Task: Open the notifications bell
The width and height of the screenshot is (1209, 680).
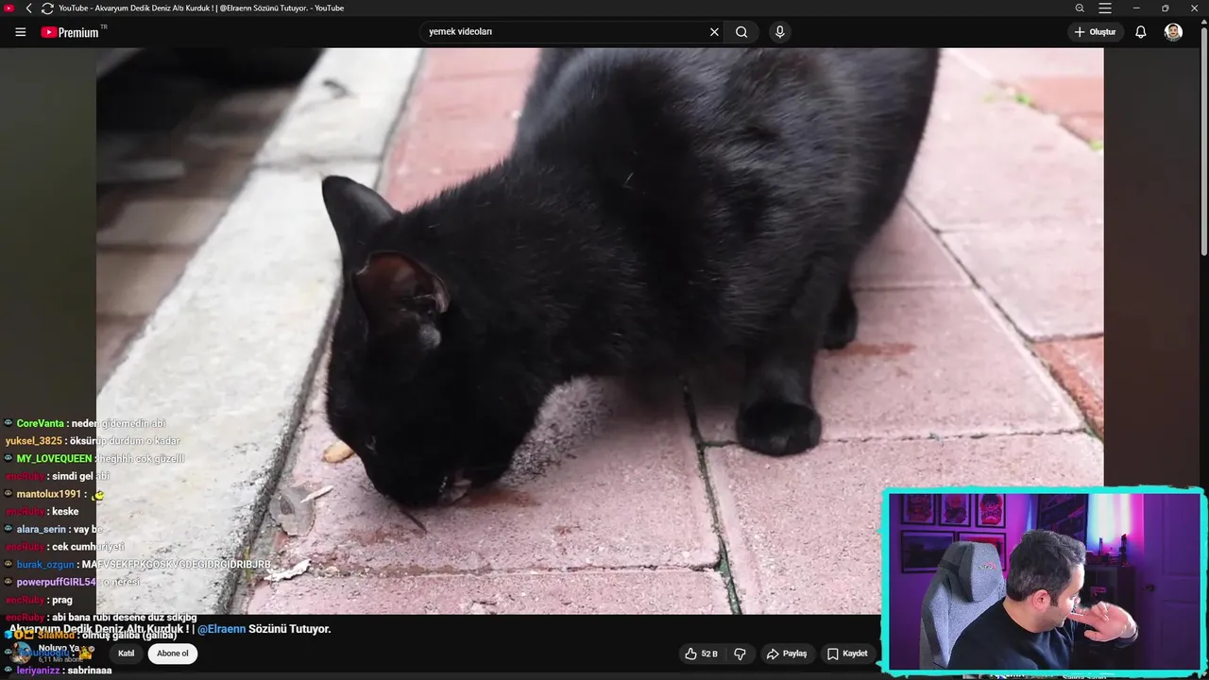Action: click(1141, 32)
